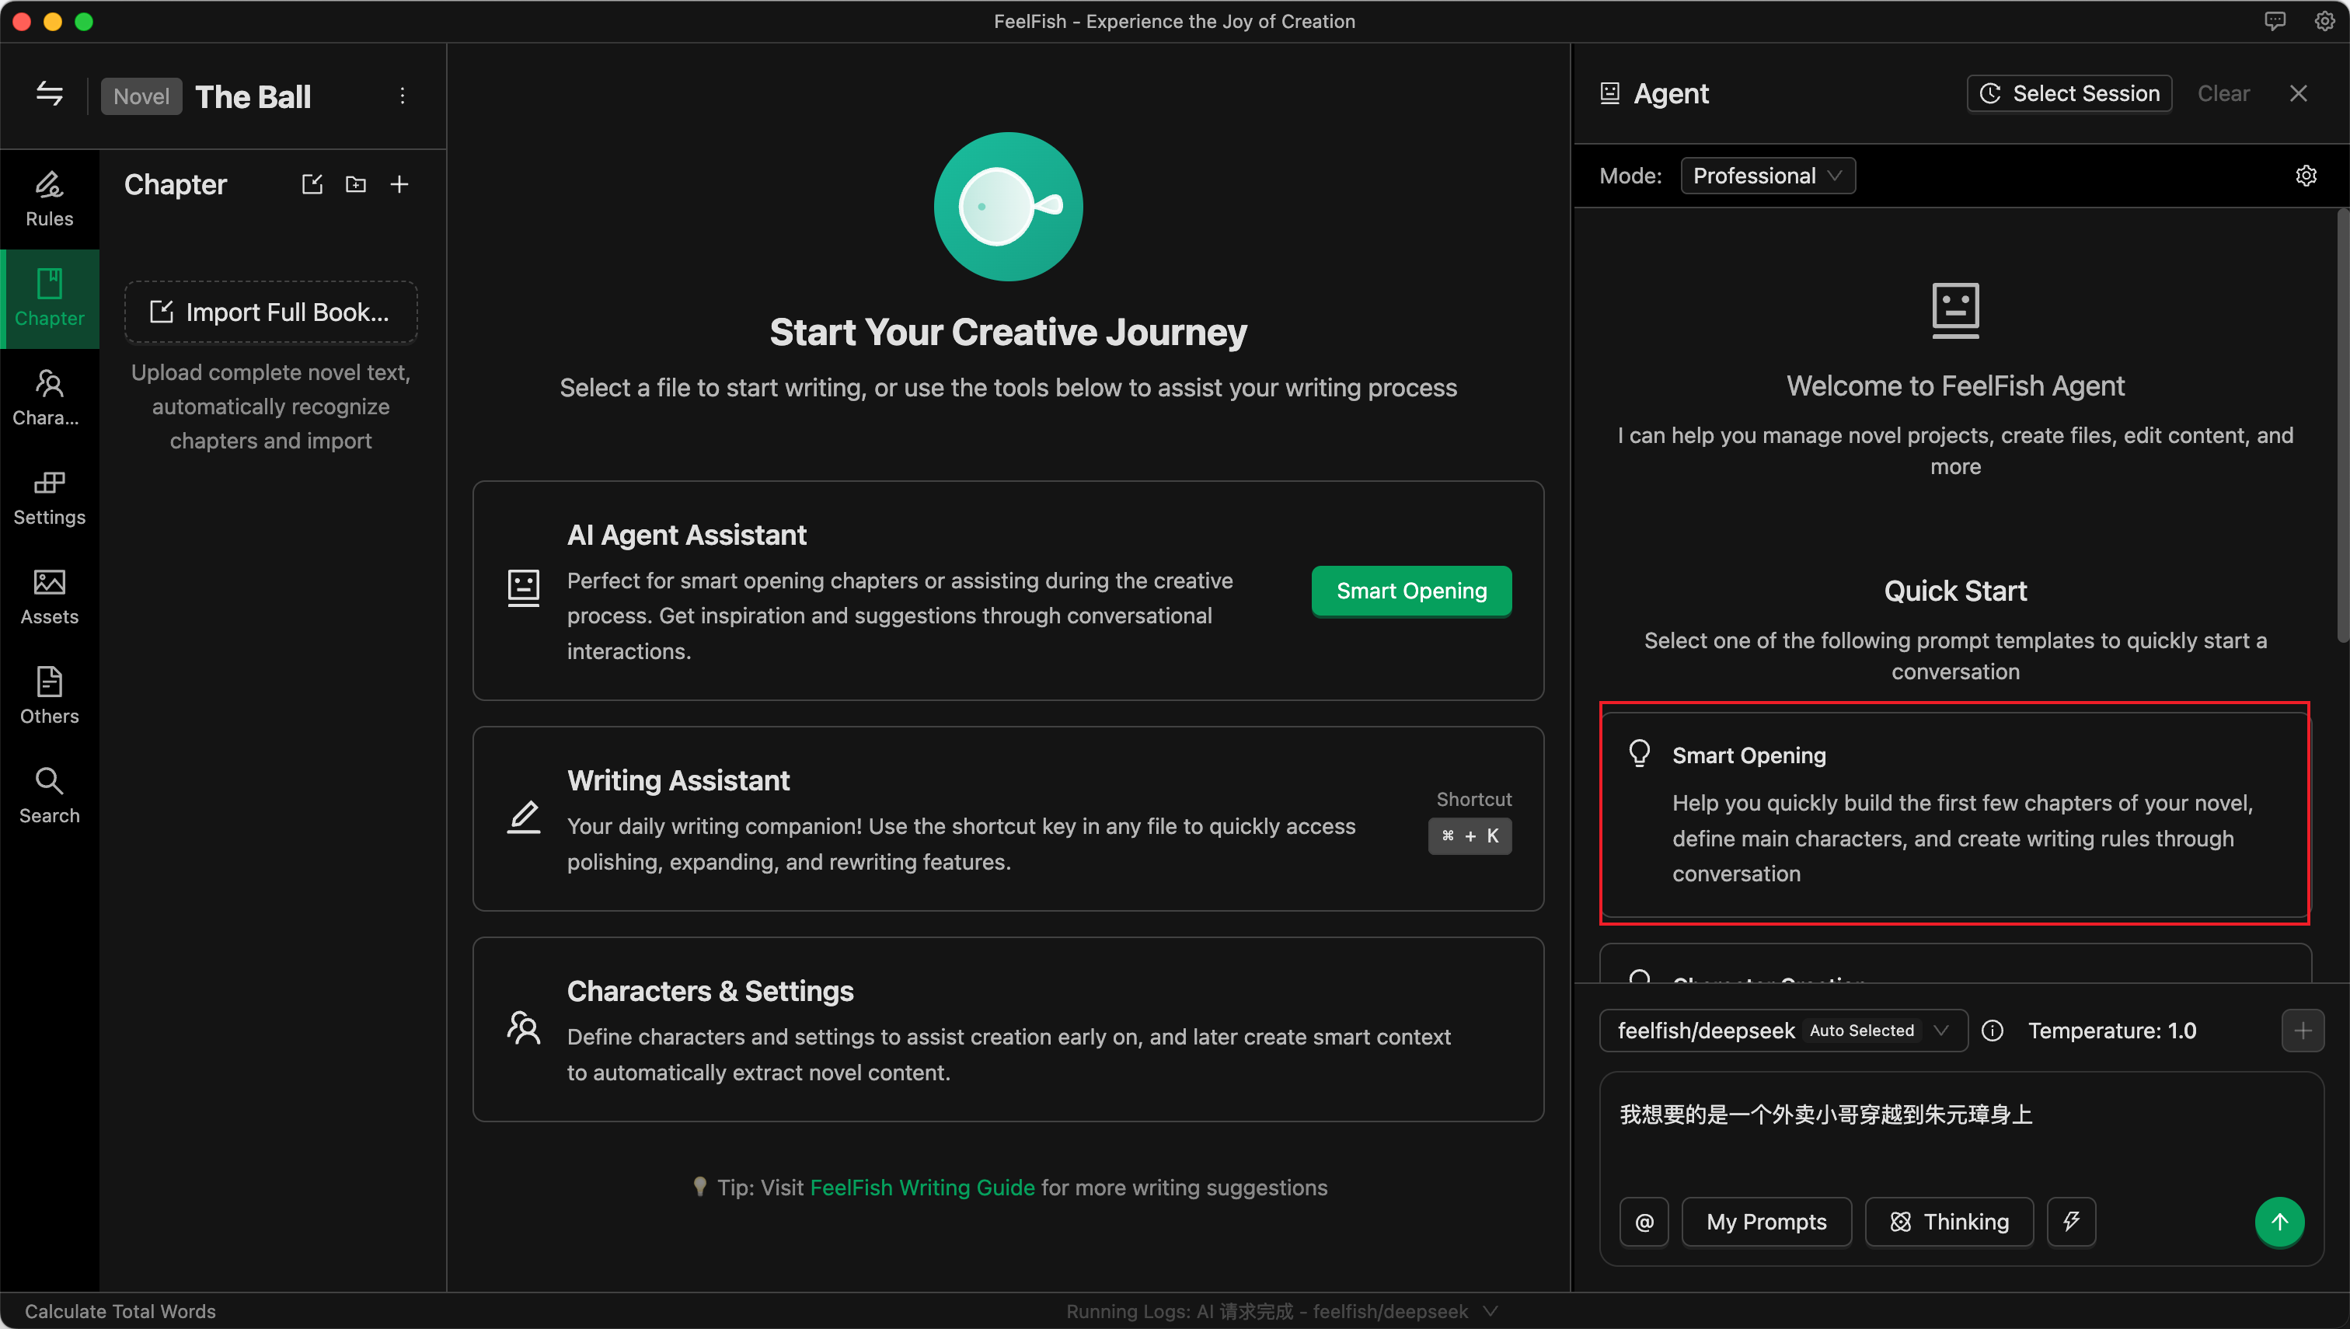The height and width of the screenshot is (1329, 2350).
Task: Open the Search sidebar section
Action: click(49, 796)
